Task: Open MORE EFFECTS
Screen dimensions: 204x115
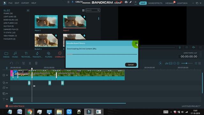Action: pyautogui.click(x=155, y=3)
